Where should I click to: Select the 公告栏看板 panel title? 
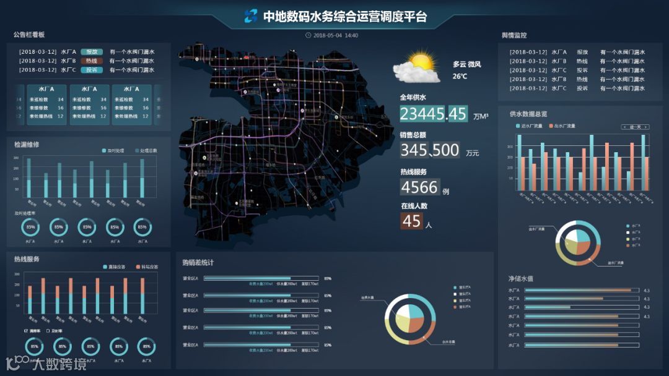[29, 35]
